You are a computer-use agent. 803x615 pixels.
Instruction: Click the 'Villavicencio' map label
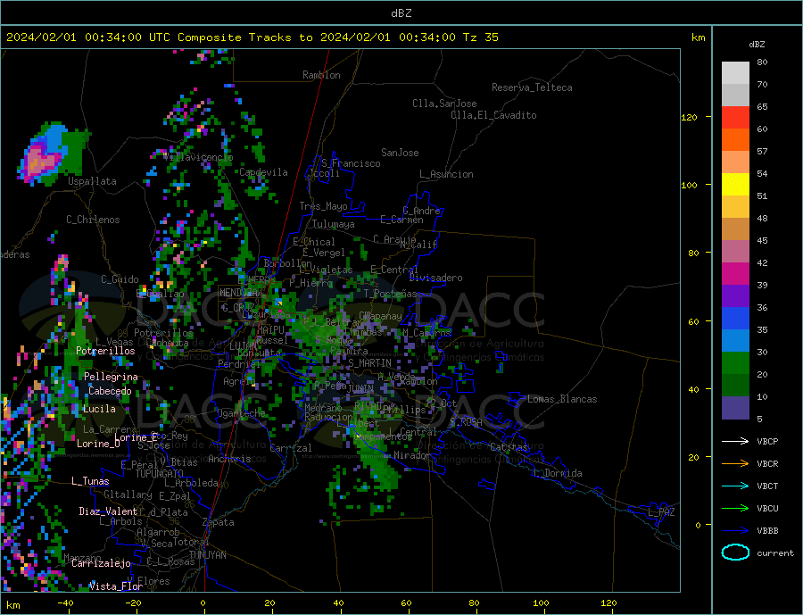pyautogui.click(x=198, y=157)
